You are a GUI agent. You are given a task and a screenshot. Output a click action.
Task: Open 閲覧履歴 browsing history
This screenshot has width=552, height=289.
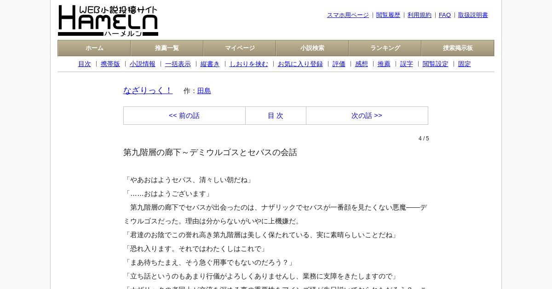point(388,15)
